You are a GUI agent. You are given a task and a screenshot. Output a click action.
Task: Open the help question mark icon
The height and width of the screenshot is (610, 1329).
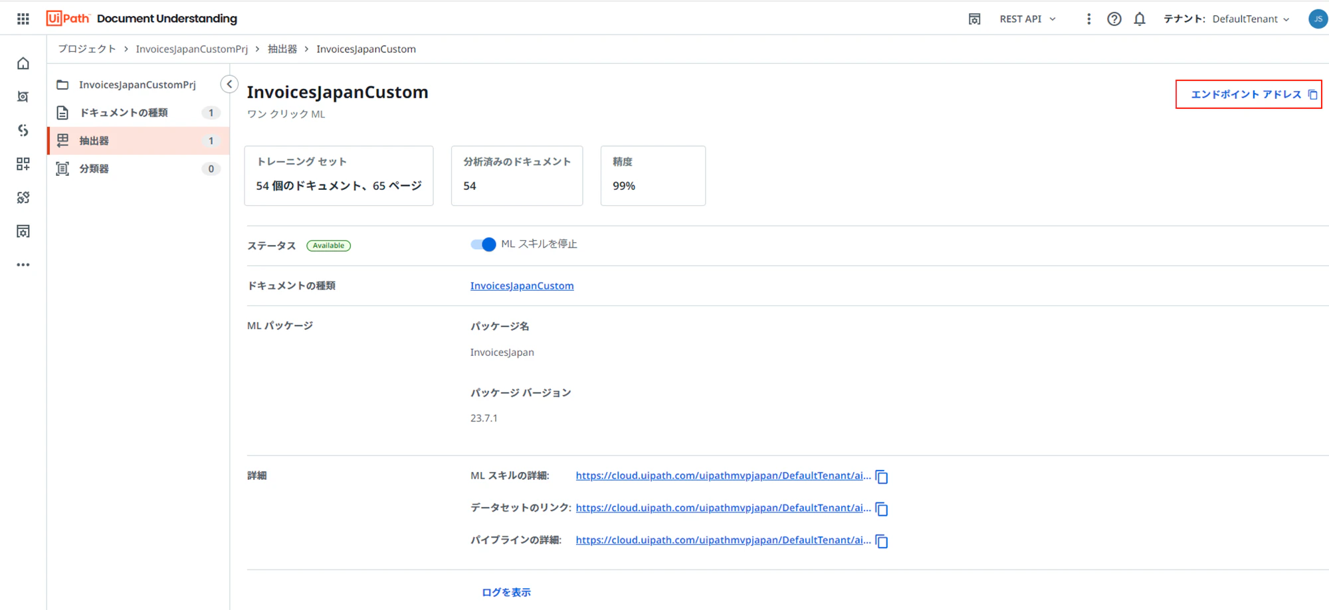(x=1114, y=19)
